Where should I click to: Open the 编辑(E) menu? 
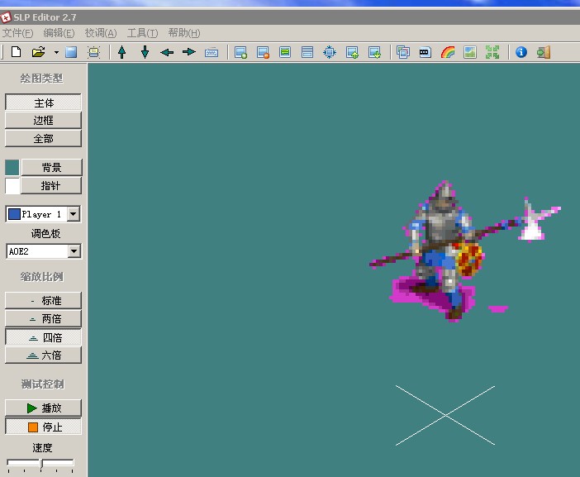59,33
